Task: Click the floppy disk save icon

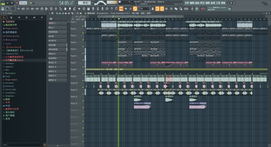Action: [x=88, y=9]
